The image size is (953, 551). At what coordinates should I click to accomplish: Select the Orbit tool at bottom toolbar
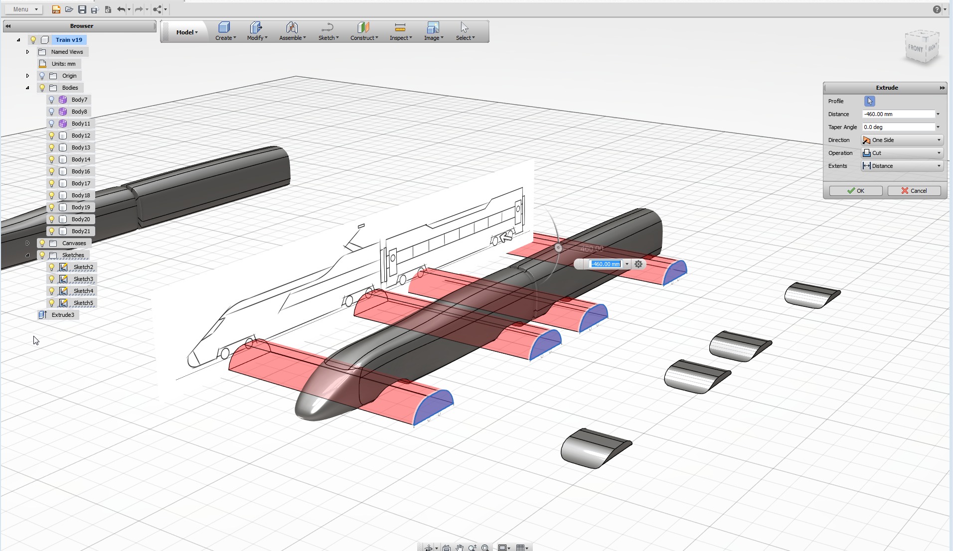[430, 547]
